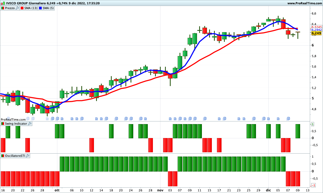Viewport: 323px width, 193px height.
Task: Open news icon above the 'dic' date label
Action: pos(268,118)
